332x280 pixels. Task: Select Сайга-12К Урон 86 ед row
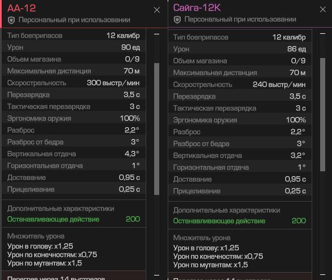[x=239, y=49]
